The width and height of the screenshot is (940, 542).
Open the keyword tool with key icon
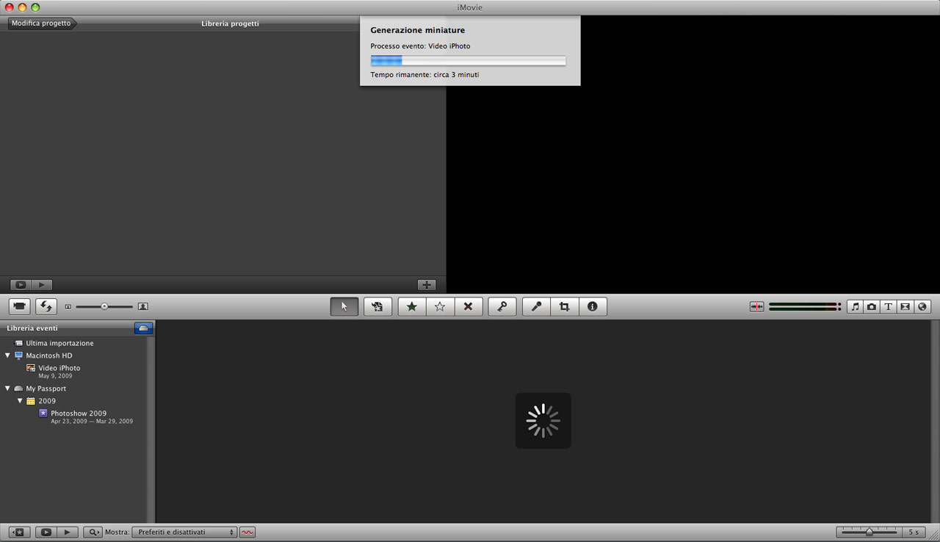tap(502, 306)
